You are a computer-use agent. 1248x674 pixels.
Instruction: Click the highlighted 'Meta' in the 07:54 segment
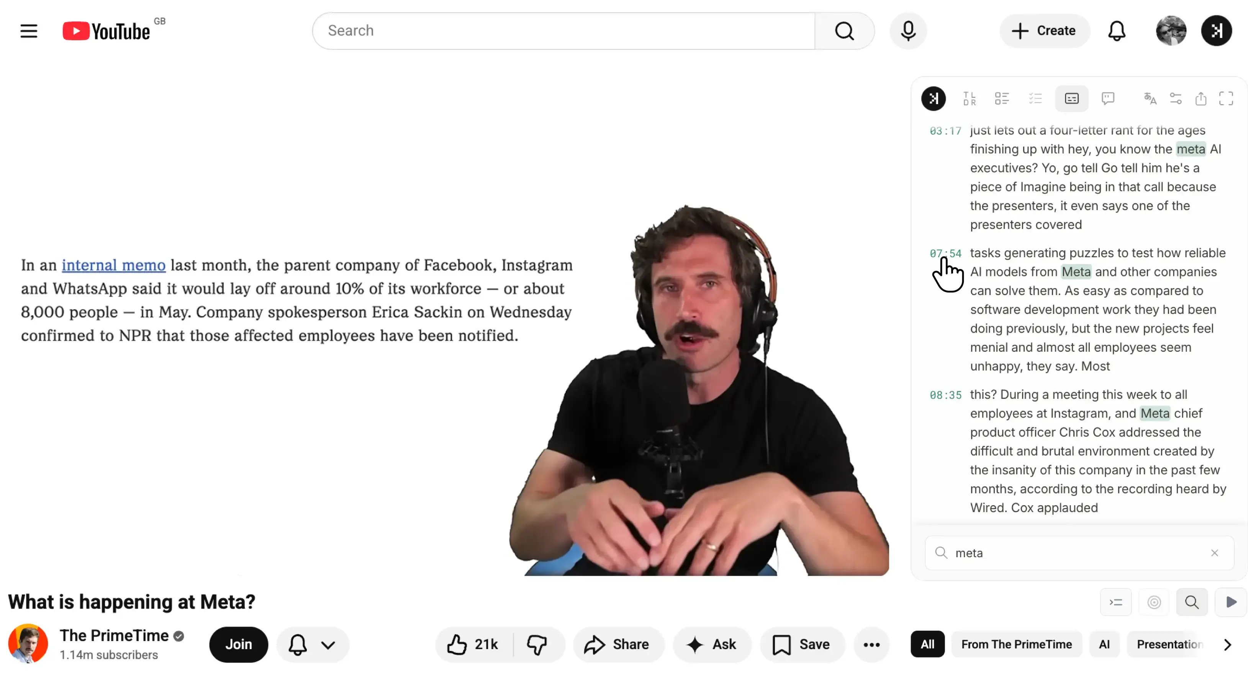pyautogui.click(x=1076, y=272)
